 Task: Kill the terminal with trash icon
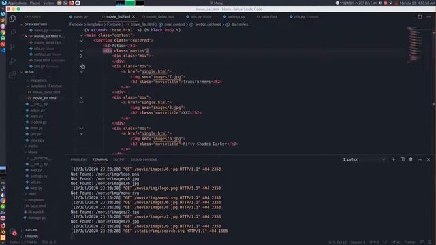coord(411,159)
